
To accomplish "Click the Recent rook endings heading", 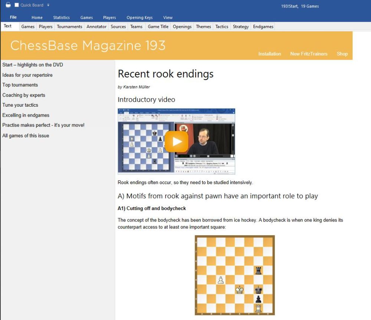I will (165, 74).
